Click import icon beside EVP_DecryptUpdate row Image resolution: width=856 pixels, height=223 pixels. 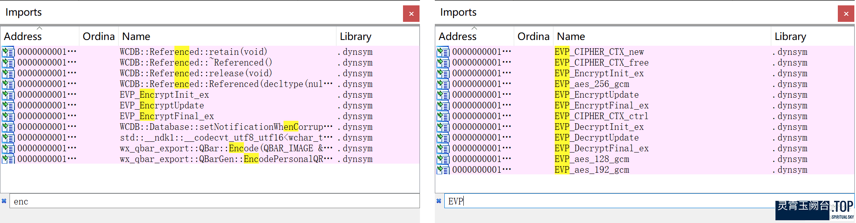coord(443,138)
